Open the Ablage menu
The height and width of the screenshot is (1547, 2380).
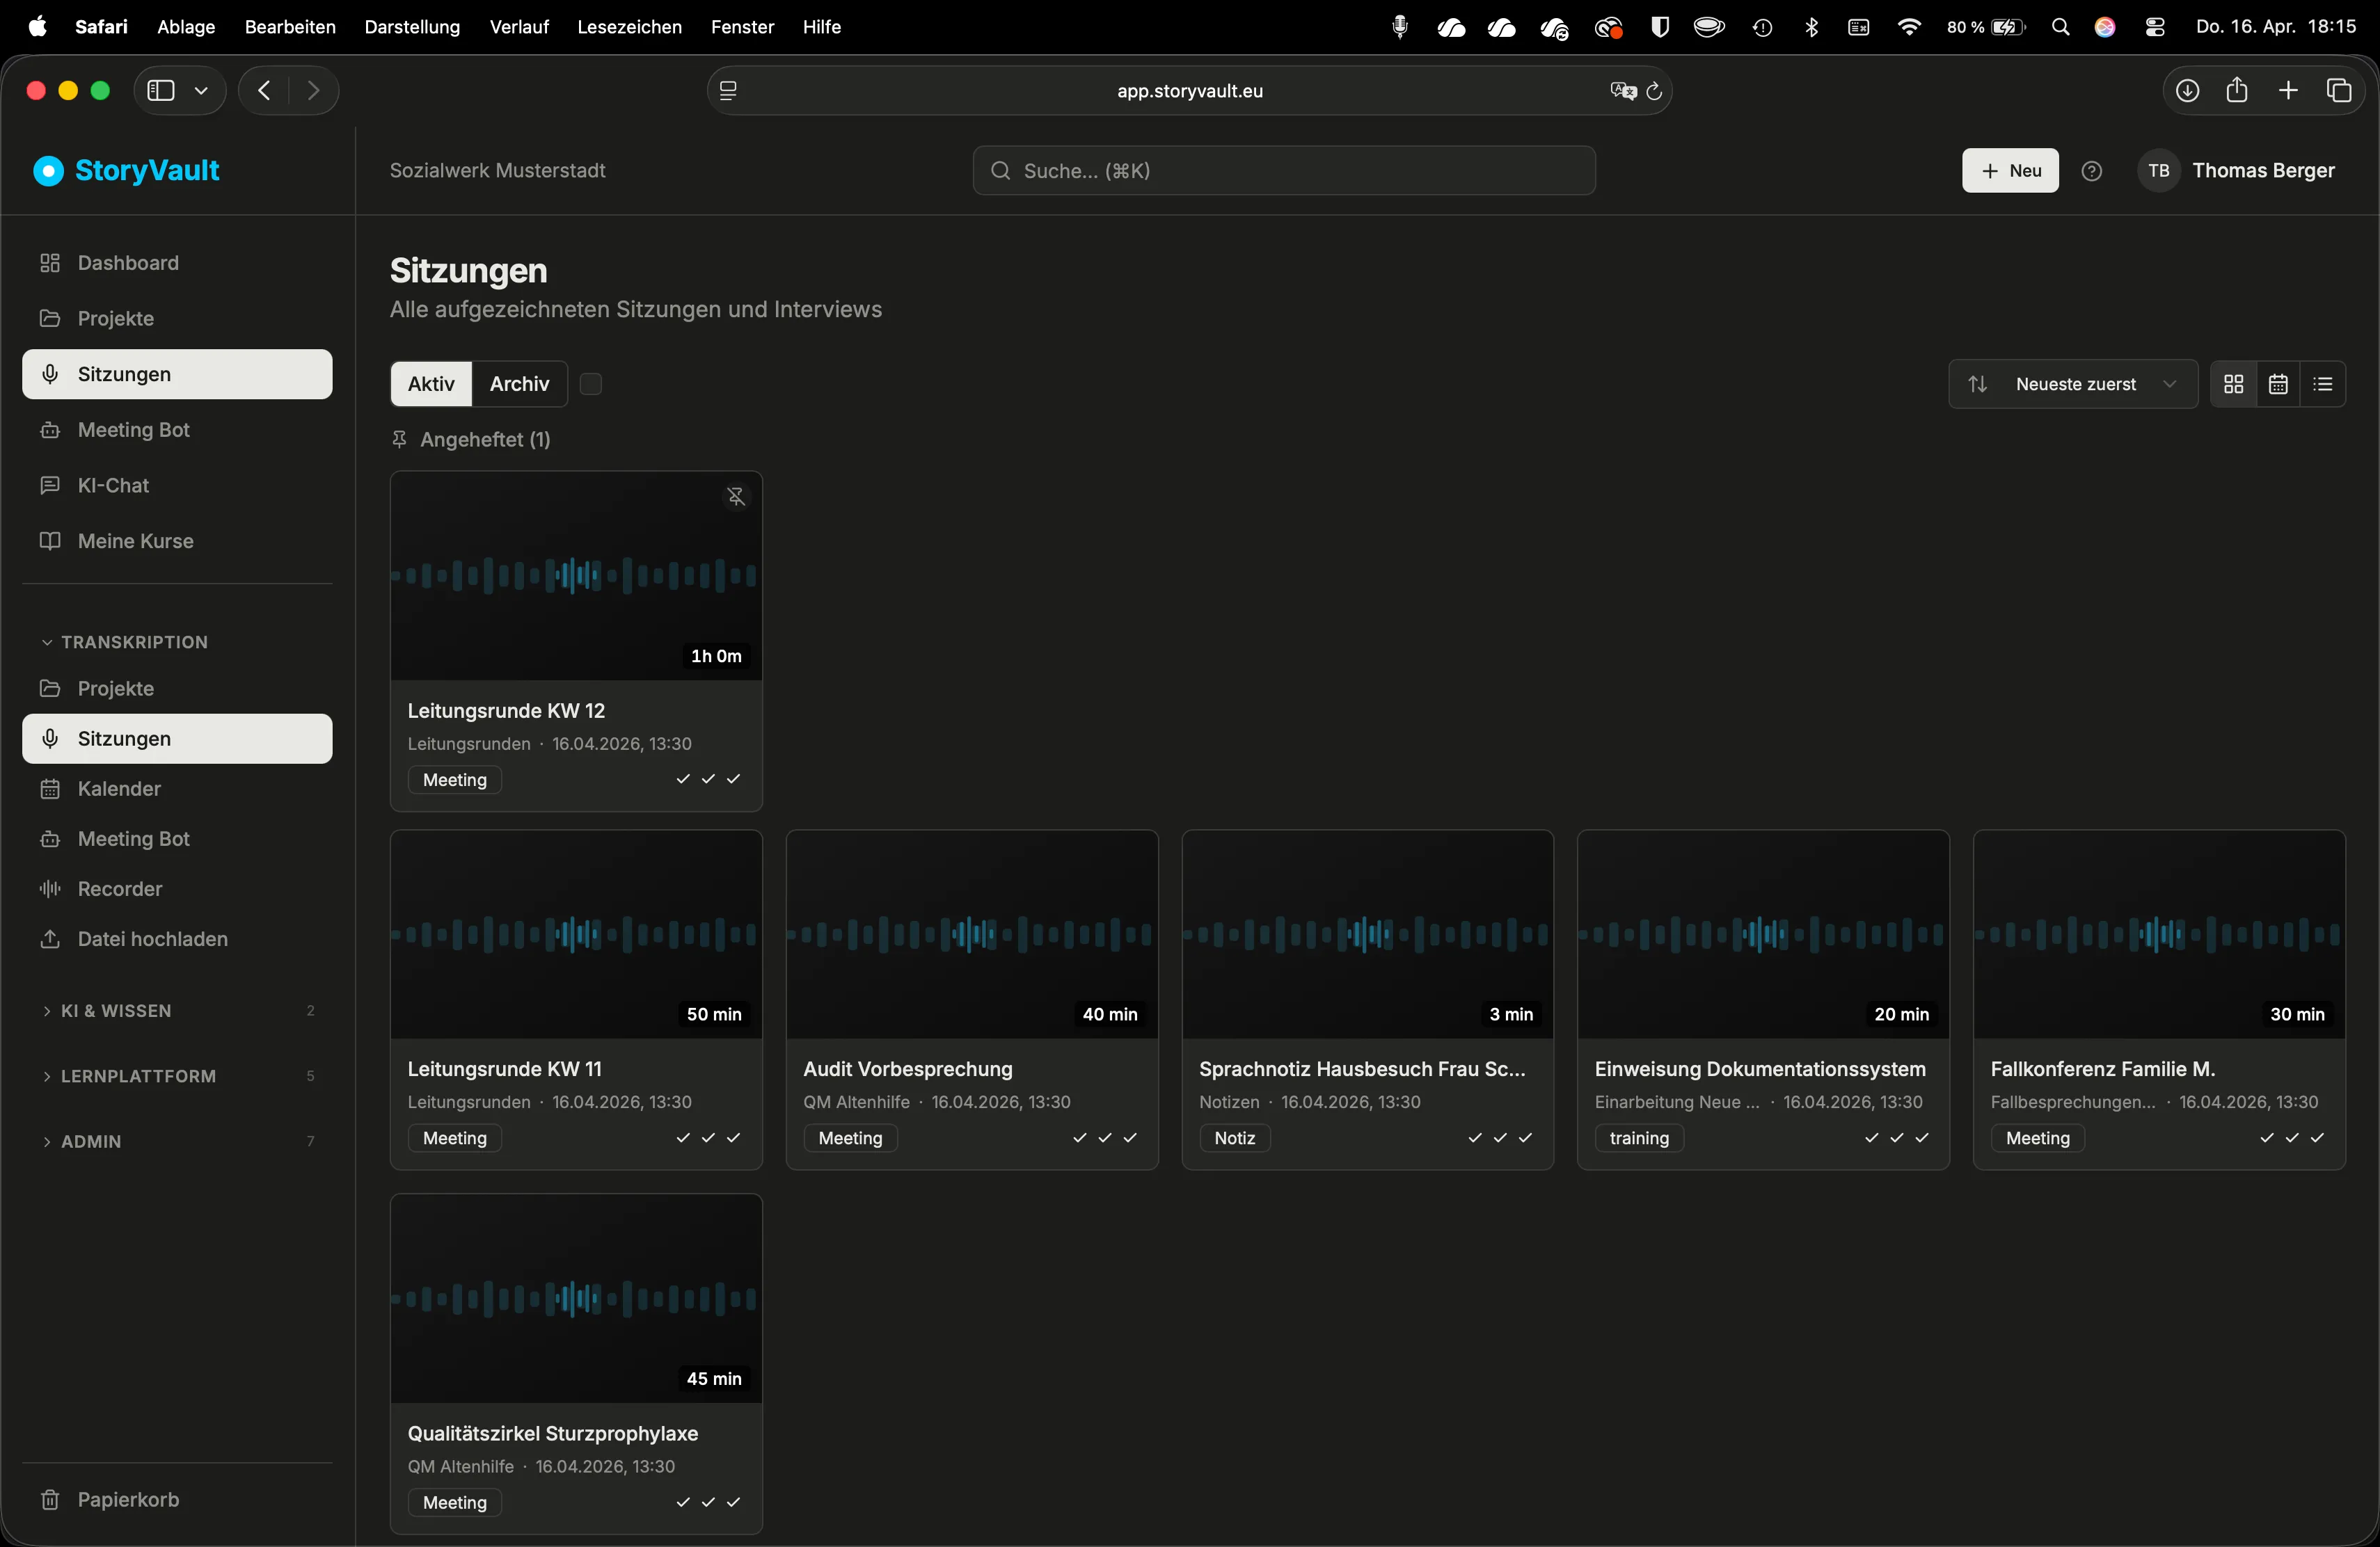(x=186, y=27)
